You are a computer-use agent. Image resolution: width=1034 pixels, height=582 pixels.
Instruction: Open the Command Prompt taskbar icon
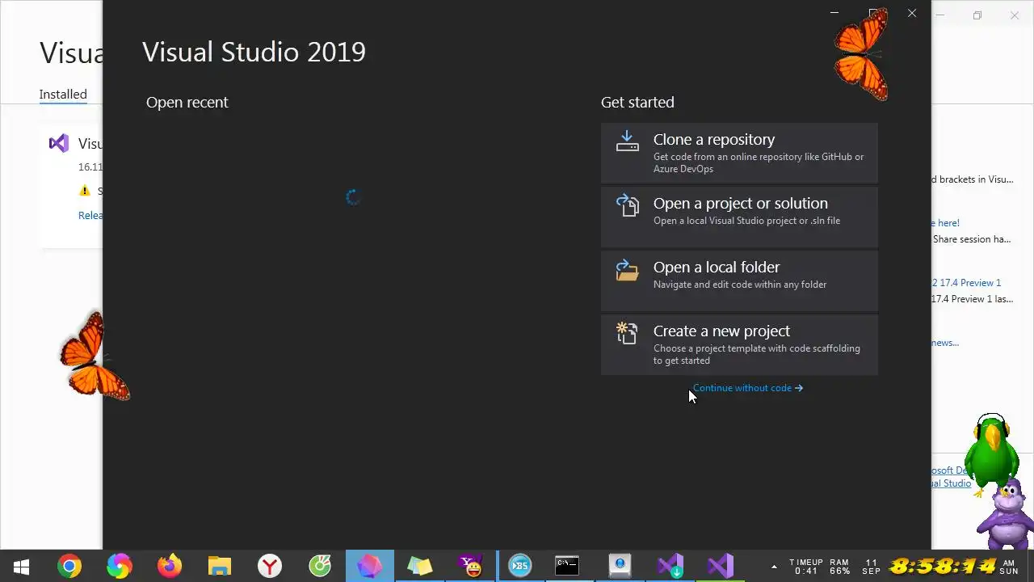567,566
